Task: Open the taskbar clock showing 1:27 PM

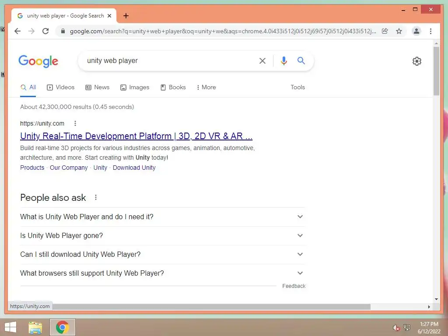Action: click(429, 328)
